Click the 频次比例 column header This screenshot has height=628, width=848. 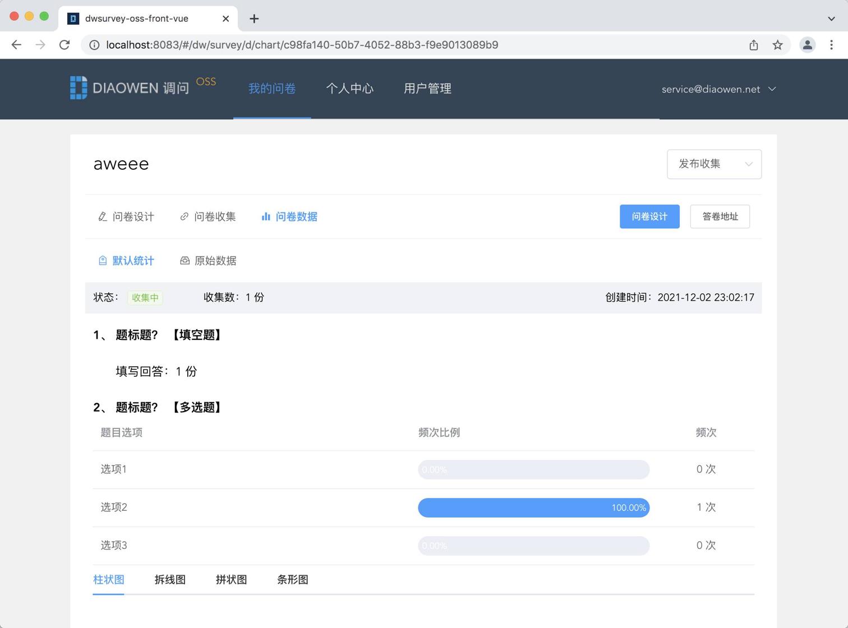(439, 433)
